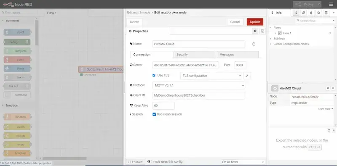Click the inject node in palette
This screenshot has height=166, width=337.
tap(17, 32)
